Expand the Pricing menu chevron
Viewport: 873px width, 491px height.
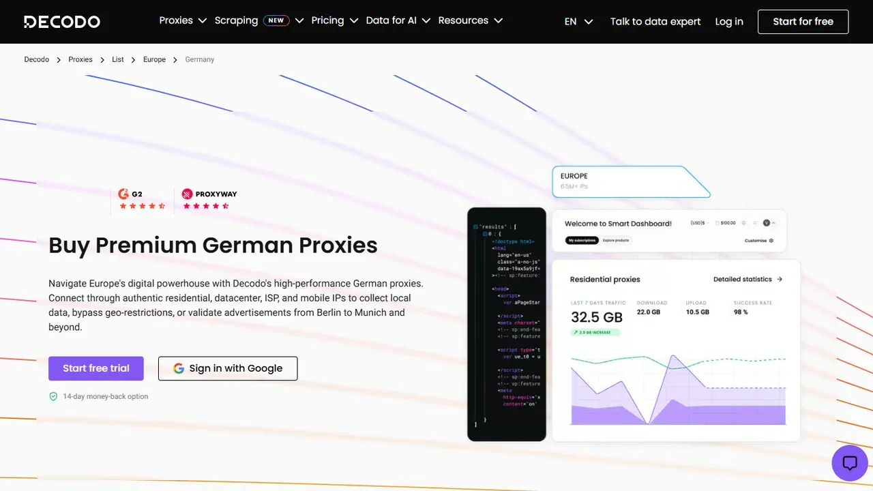coord(354,21)
